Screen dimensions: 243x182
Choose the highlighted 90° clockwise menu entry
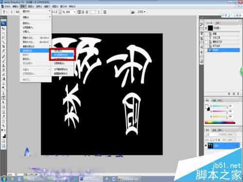coord(62,55)
